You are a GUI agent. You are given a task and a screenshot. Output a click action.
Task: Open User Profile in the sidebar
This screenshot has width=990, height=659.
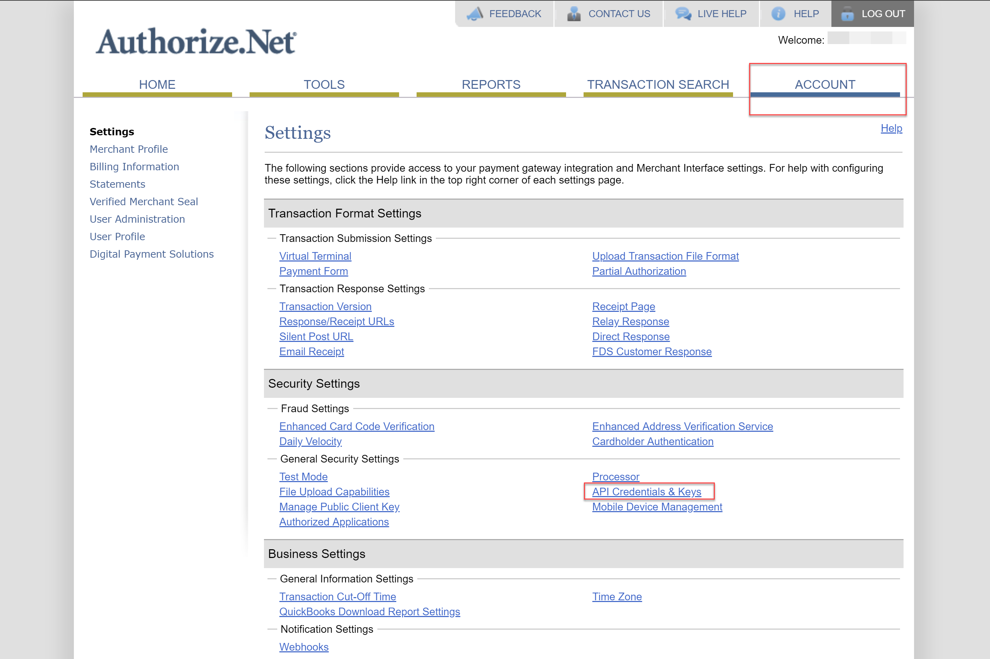pos(117,237)
